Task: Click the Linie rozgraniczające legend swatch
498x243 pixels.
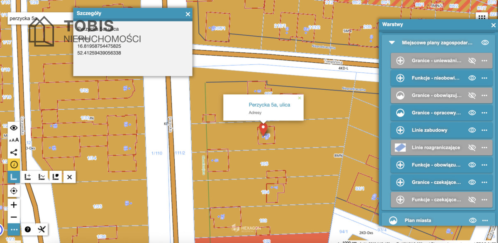Action: (x=400, y=147)
